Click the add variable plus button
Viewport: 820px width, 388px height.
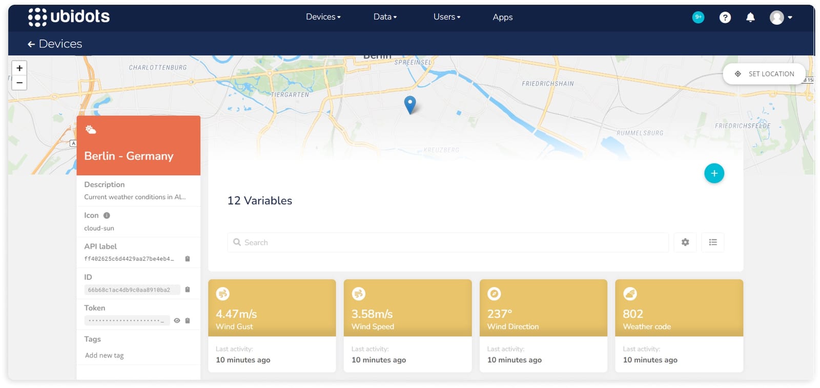[714, 173]
